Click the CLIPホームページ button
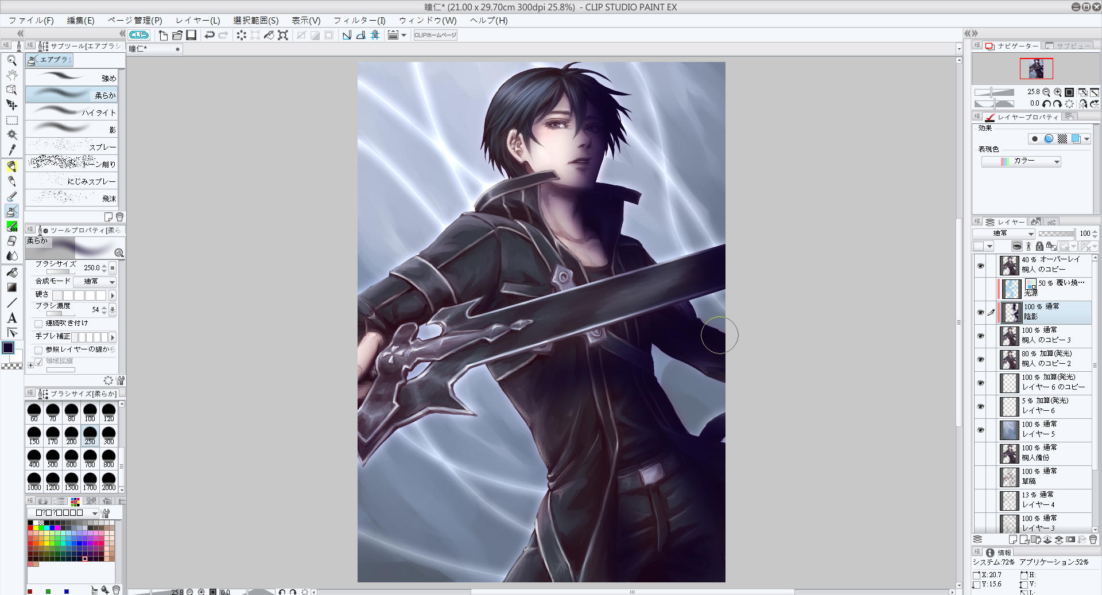Viewport: 1102px width, 595px height. pyautogui.click(x=436, y=35)
